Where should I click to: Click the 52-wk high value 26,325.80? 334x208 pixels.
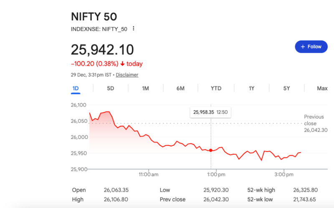click(x=305, y=190)
